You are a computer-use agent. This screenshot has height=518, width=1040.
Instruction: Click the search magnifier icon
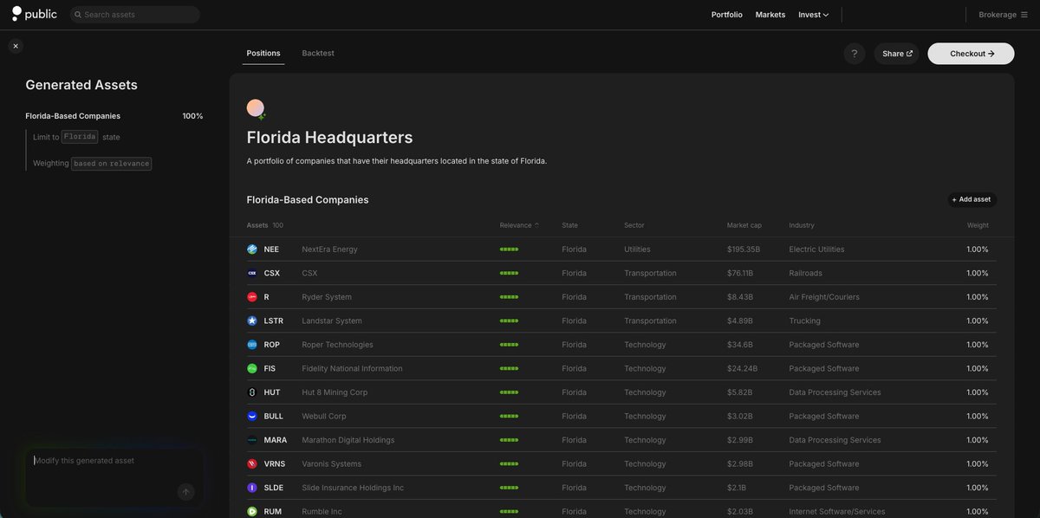click(78, 15)
